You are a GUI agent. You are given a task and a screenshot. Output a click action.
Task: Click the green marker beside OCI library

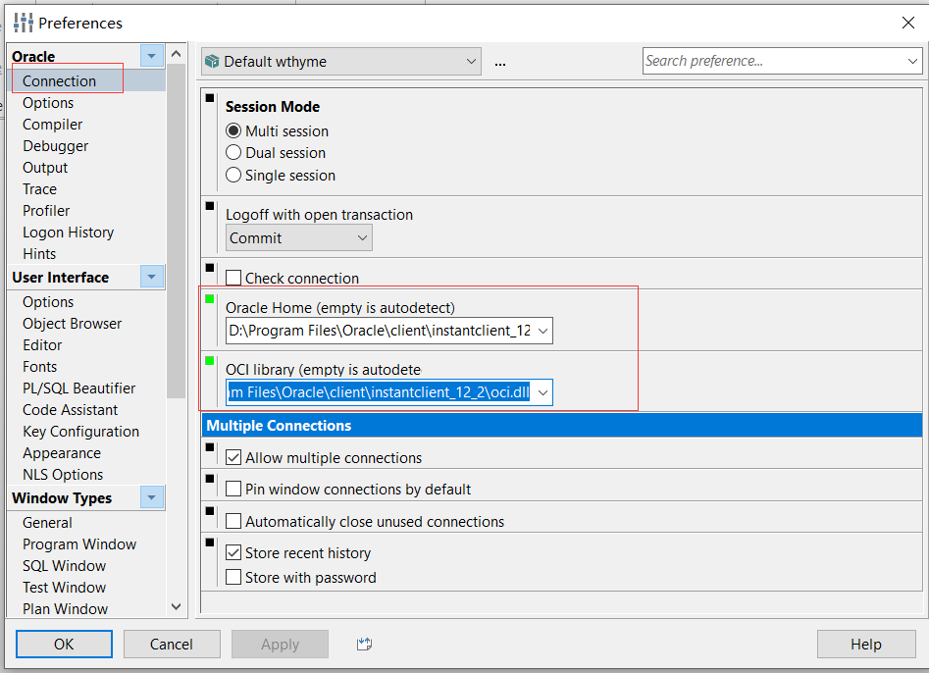210,360
